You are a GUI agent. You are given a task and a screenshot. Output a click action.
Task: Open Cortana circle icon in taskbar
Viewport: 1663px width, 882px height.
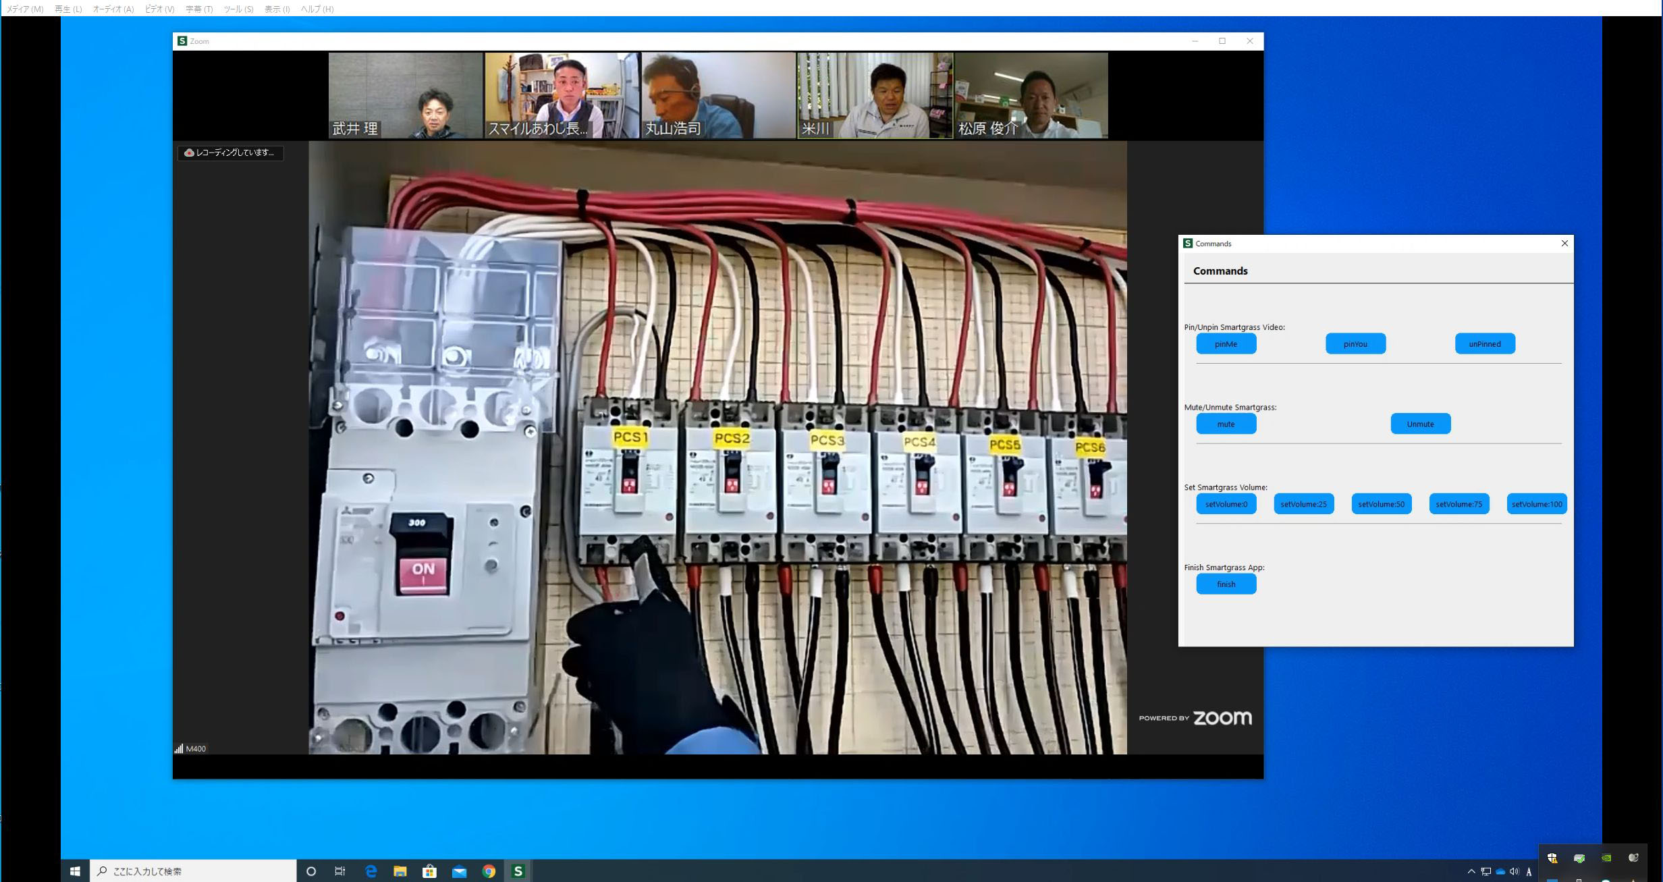pyautogui.click(x=311, y=871)
